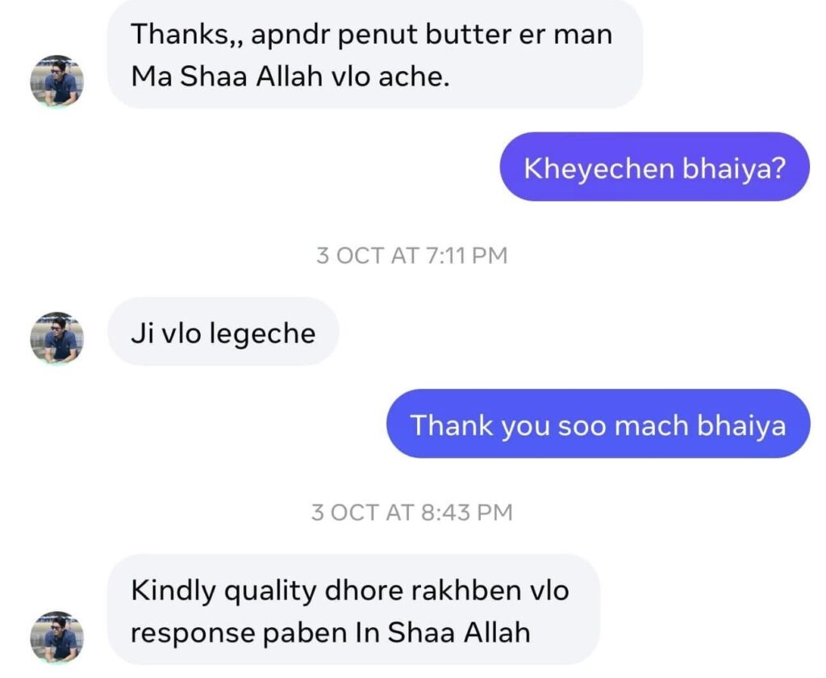The height and width of the screenshot is (678, 826).
Task: Tap the avatar beside the penut butter message
Action: click(56, 81)
